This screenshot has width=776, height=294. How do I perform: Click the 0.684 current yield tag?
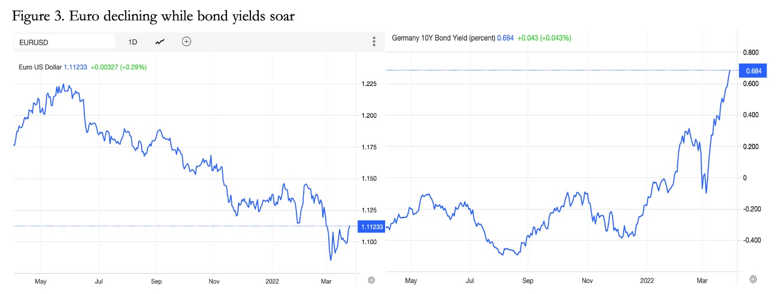(x=754, y=70)
